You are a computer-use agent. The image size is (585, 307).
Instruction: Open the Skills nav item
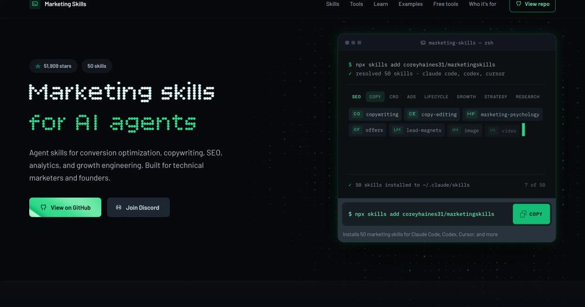coord(332,4)
